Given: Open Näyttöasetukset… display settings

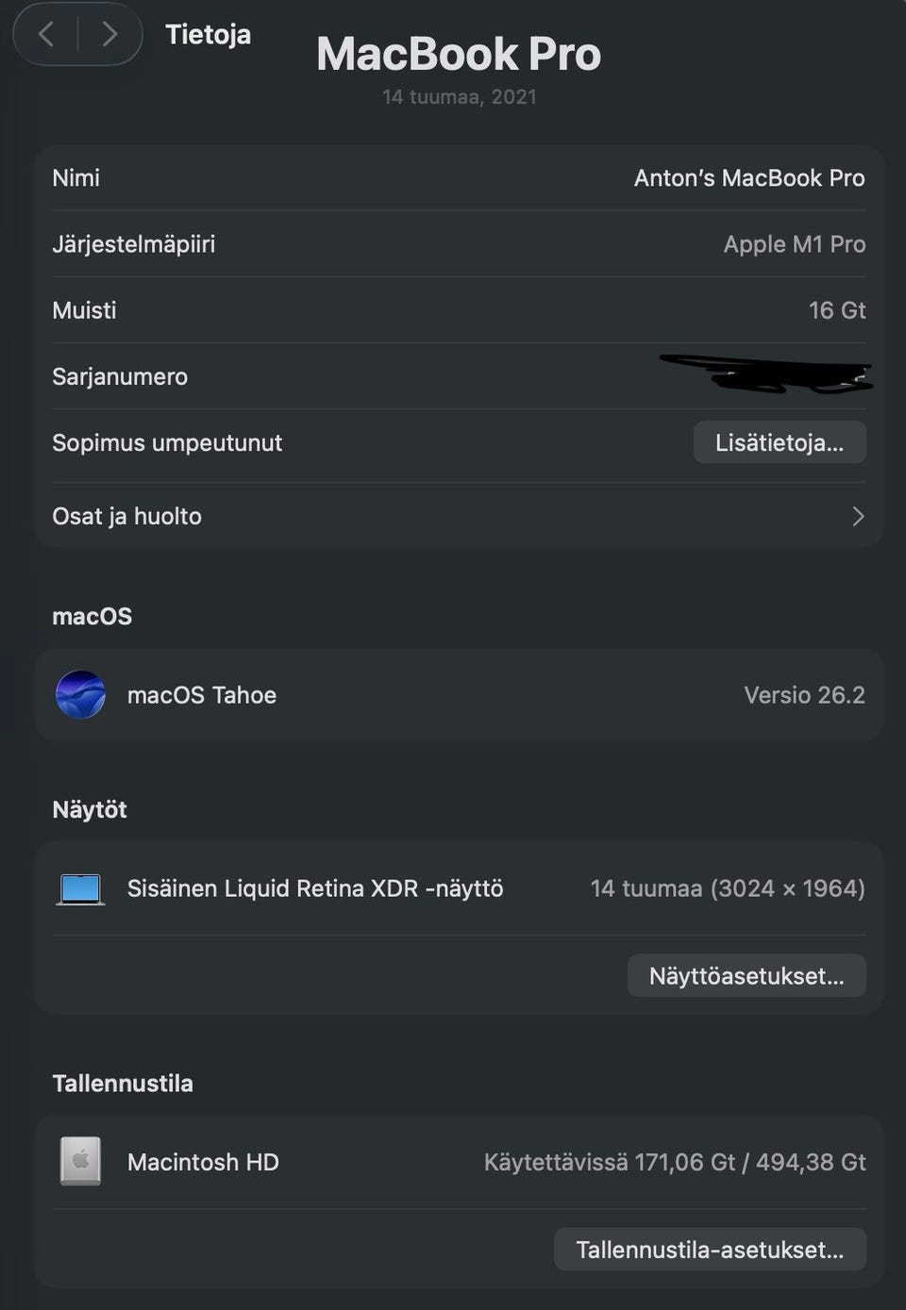Looking at the screenshot, I should pyautogui.click(x=747, y=975).
